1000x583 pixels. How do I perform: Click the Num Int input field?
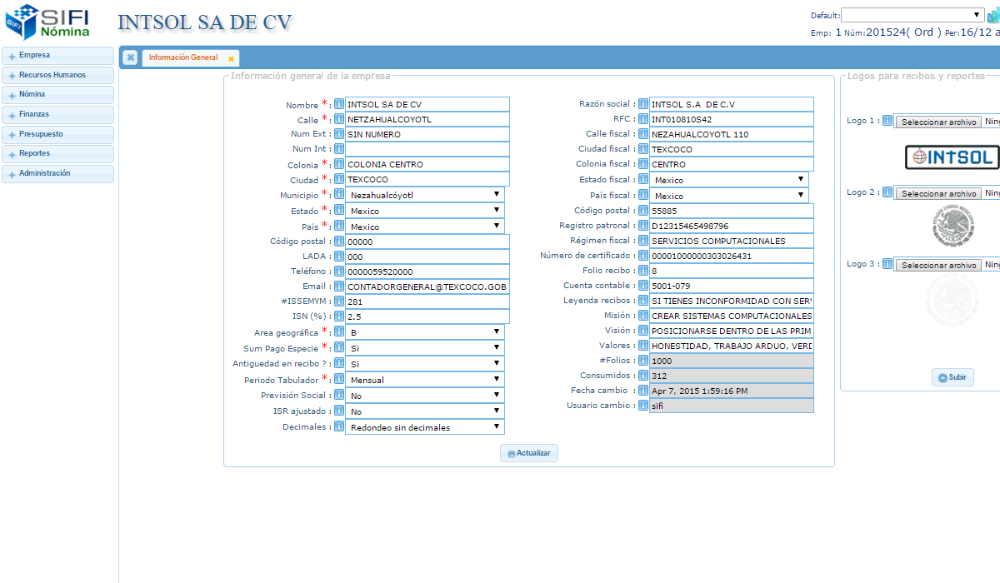pos(427,149)
